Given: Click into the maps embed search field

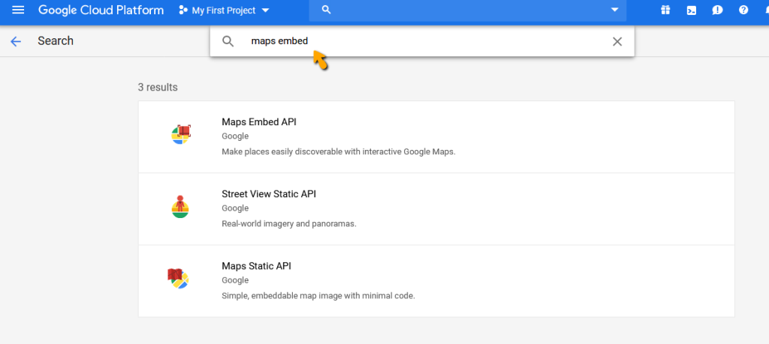Looking at the screenshot, I should tap(421, 41).
